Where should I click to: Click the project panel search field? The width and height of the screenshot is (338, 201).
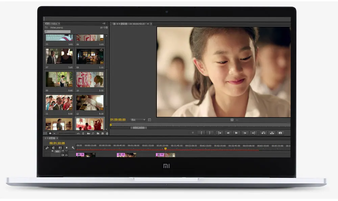pos(57,32)
